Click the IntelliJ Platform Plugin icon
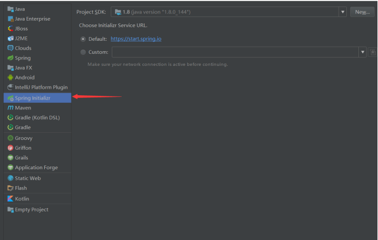This screenshot has height=240, width=378. pyautogui.click(x=10, y=87)
